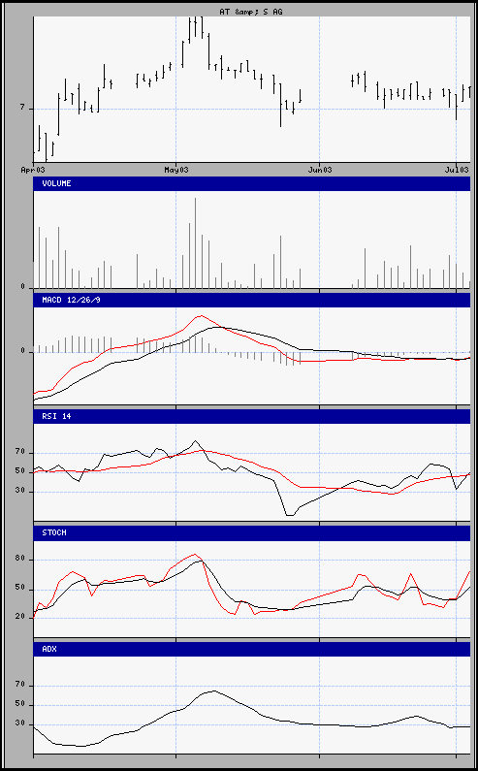This screenshot has height=771, width=478.
Task: Click the tallest volume bar in May
Action: [x=195, y=242]
